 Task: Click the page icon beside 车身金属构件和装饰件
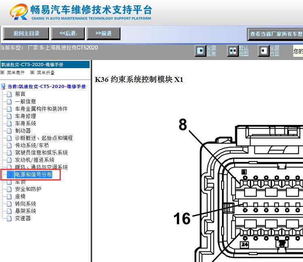(x=9, y=109)
